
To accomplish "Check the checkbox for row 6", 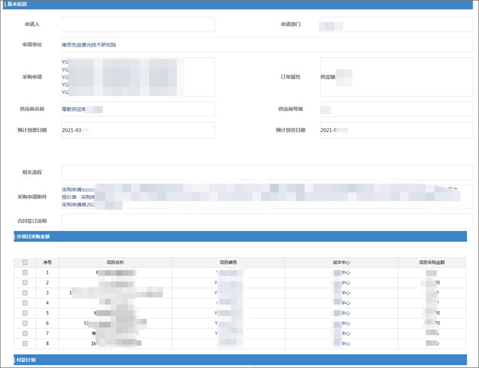I will [x=25, y=323].
